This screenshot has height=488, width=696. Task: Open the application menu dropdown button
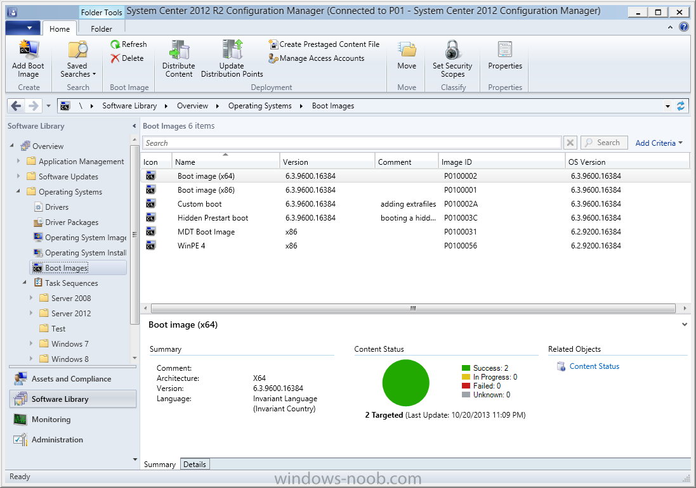(x=24, y=28)
